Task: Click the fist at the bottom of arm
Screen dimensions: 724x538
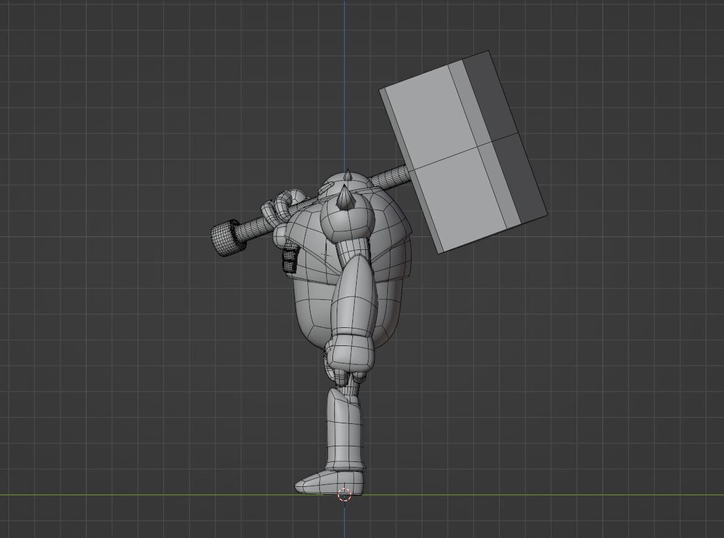Action: pos(350,355)
